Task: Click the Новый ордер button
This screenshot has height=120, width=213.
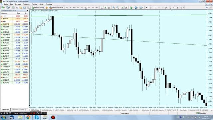Action: click(38, 8)
